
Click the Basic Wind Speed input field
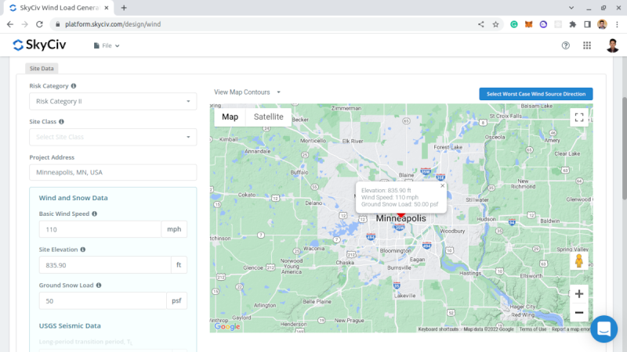pyautogui.click(x=100, y=229)
